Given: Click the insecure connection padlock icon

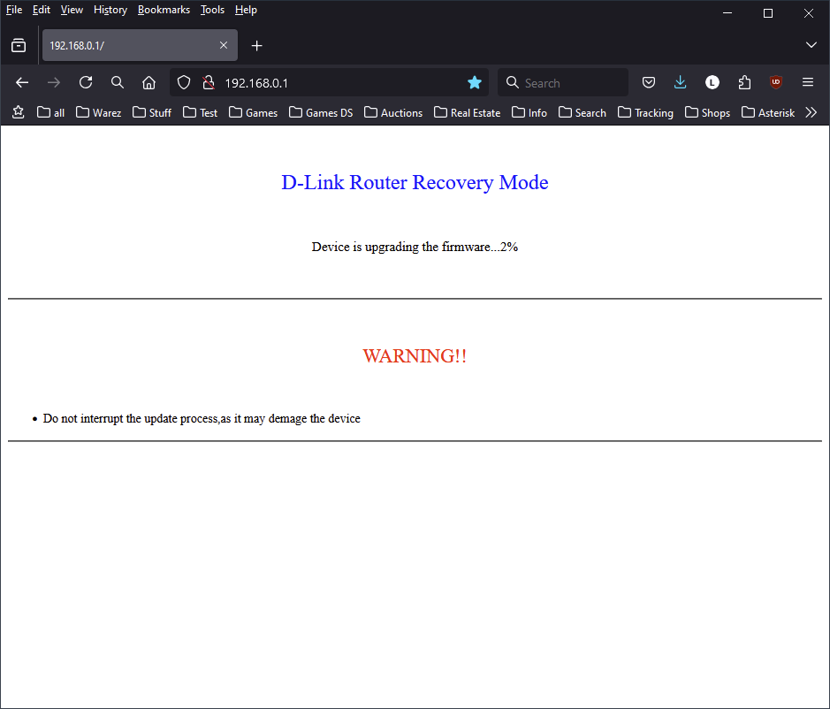Looking at the screenshot, I should (209, 82).
